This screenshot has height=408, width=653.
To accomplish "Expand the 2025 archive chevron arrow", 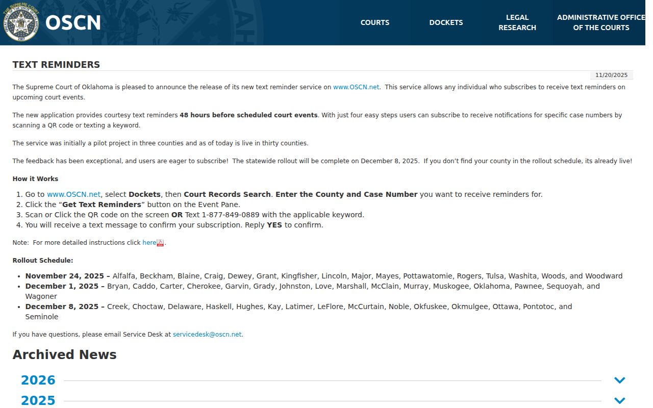I will pos(620,401).
